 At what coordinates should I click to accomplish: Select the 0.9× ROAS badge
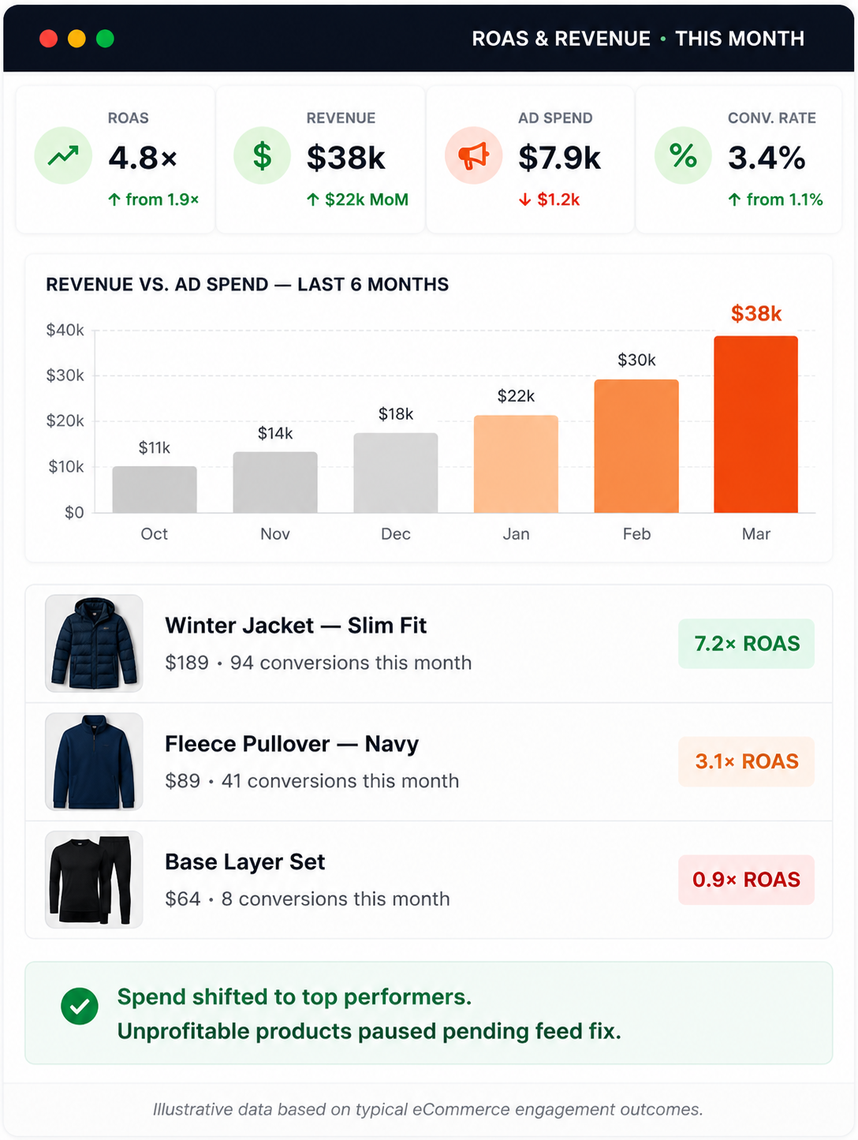(746, 880)
